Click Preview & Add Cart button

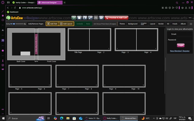[116, 18]
